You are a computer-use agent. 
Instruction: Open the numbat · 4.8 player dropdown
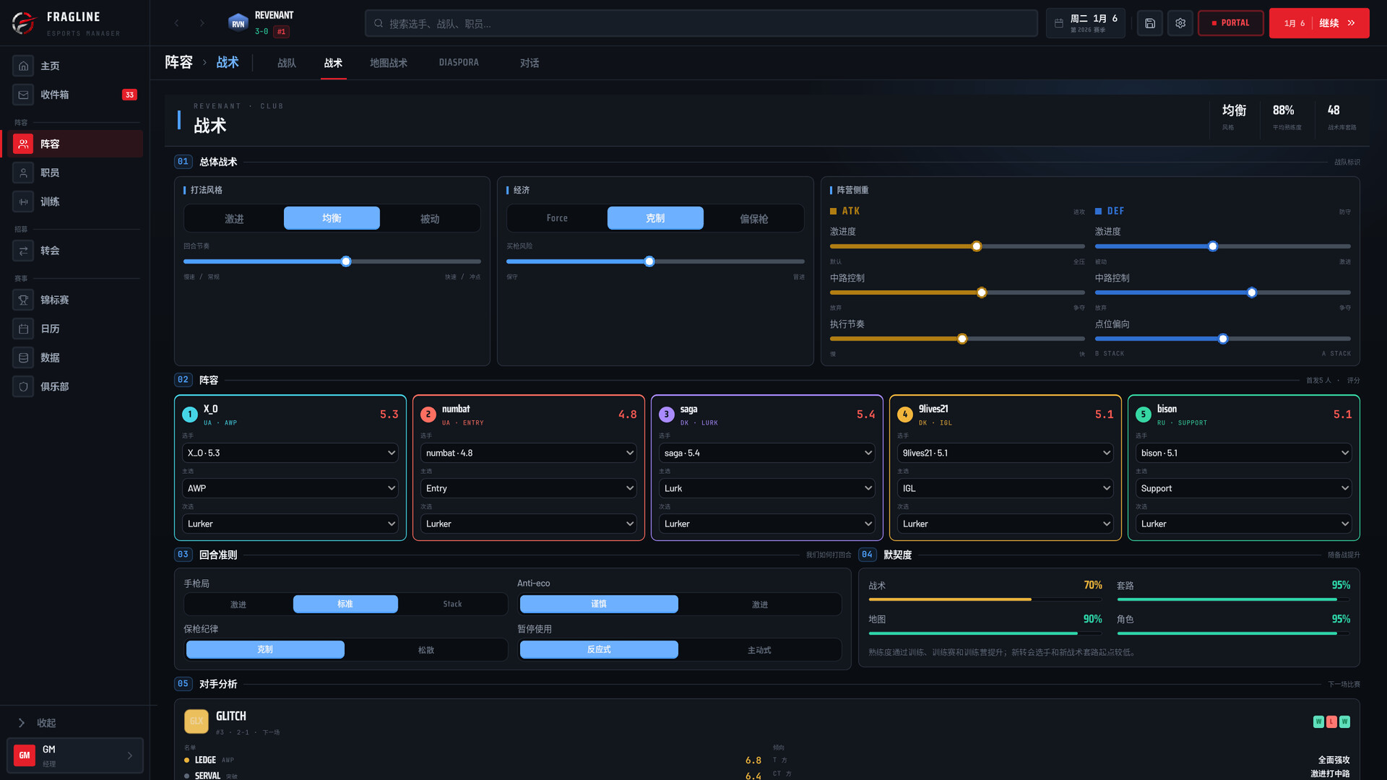(529, 453)
